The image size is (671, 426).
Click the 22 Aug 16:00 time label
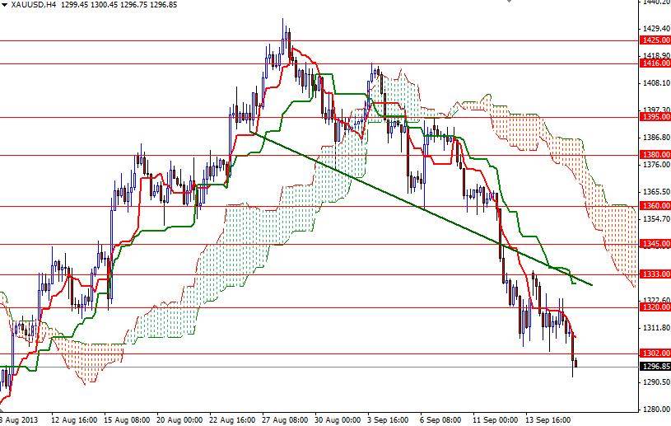tap(232, 420)
